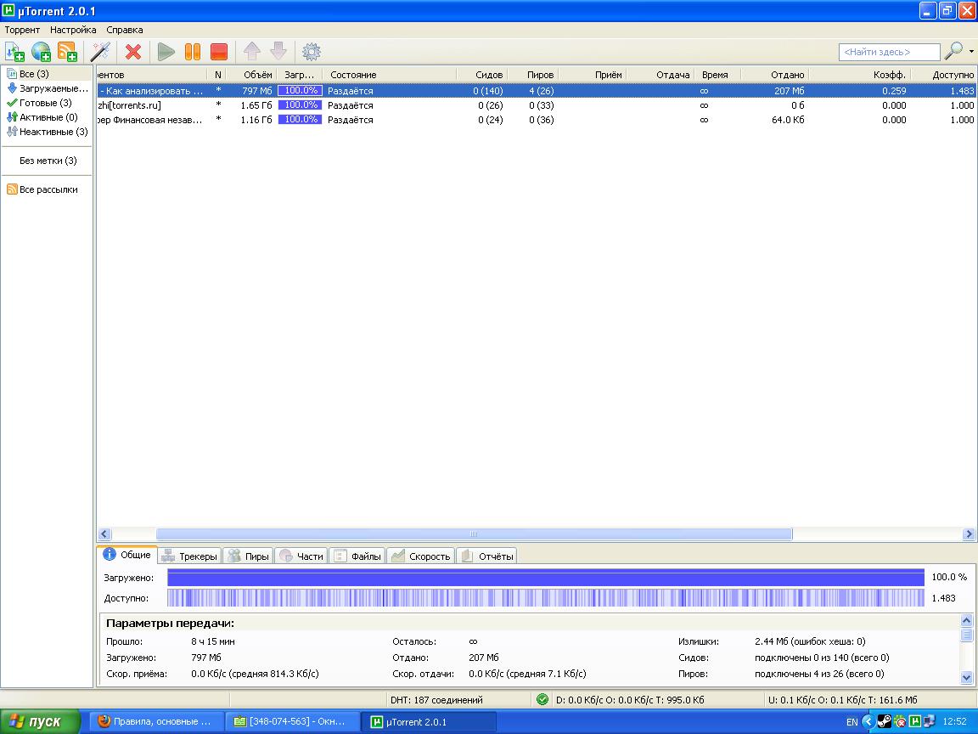Click the red X Remove torrent icon
978x734 pixels.
(132, 52)
